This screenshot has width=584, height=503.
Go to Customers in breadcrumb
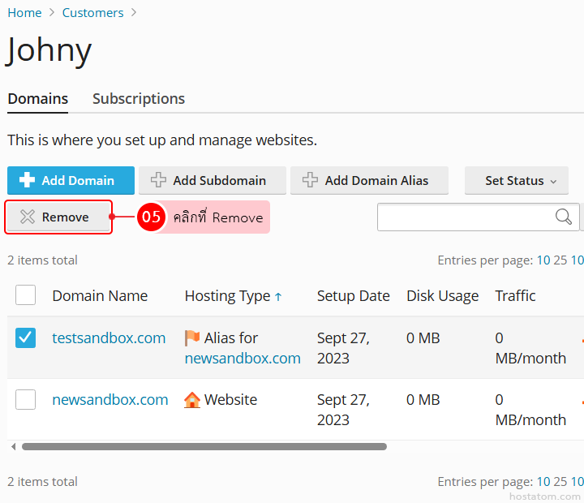point(92,13)
